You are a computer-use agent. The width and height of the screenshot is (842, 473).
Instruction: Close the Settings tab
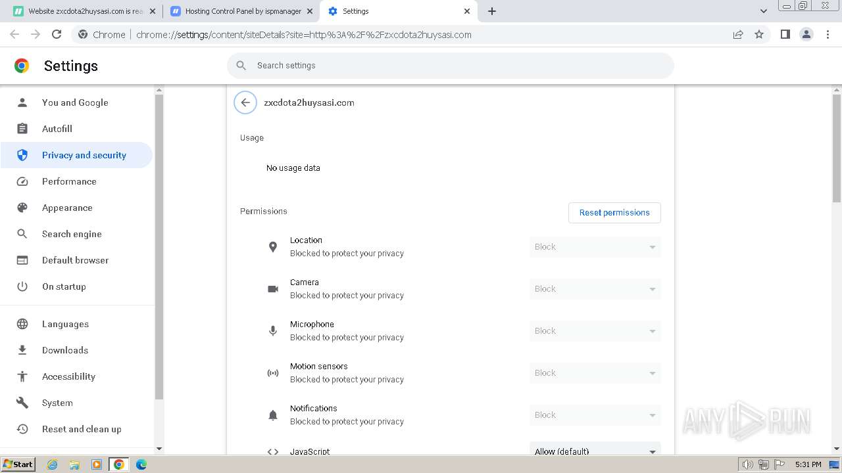click(x=467, y=11)
